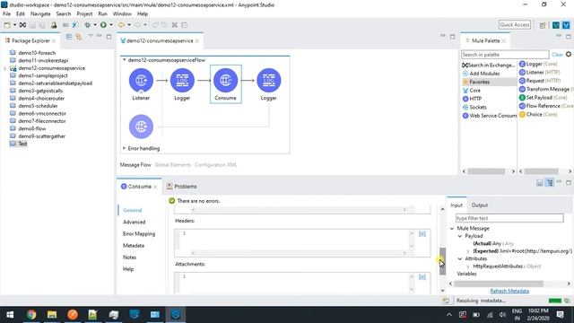Select Web Service Consumer palette category
574x323 pixels.
tap(490, 116)
